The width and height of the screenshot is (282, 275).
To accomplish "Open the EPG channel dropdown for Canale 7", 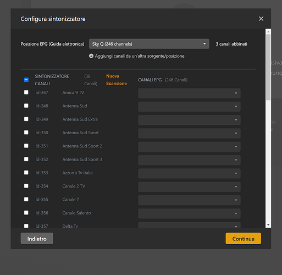I will pos(189,200).
